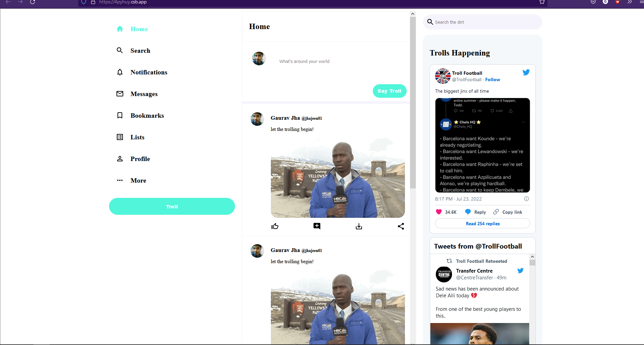This screenshot has height=345, width=644.
Task: Share Gaurav Jha's troll via share icon
Action: point(401,226)
